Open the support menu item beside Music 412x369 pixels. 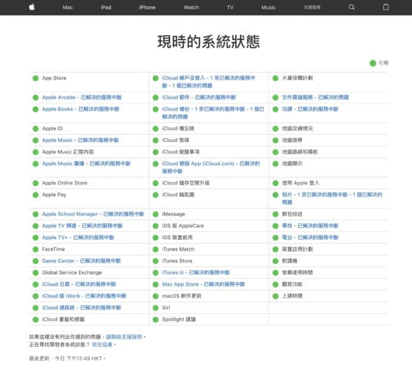(312, 8)
